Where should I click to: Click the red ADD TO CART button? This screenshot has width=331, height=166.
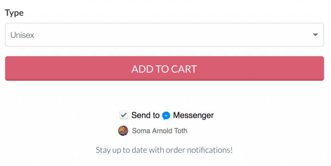165,68
